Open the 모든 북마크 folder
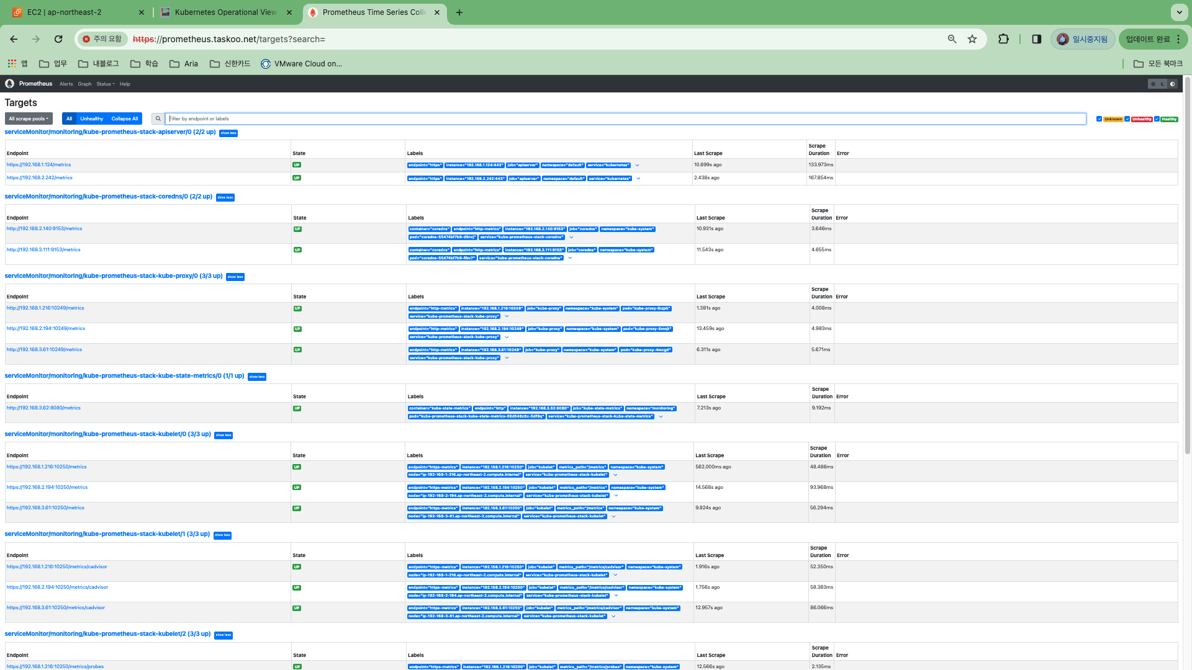This screenshot has width=1192, height=670. (x=1158, y=64)
